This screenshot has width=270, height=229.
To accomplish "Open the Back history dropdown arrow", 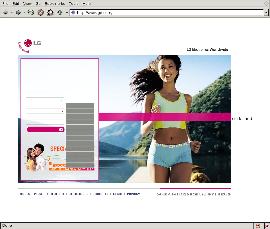I will pyautogui.click(x=12, y=13).
